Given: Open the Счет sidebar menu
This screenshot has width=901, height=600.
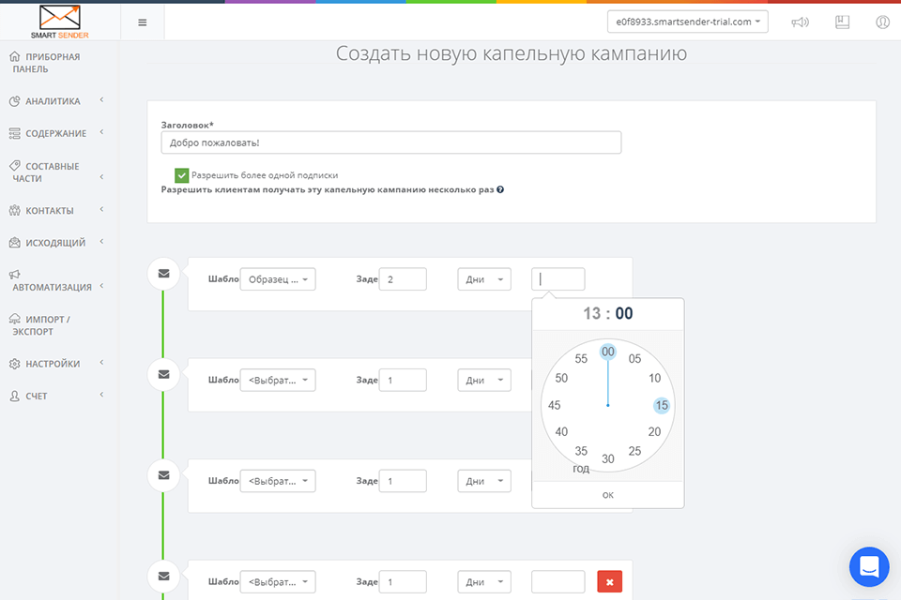Looking at the screenshot, I should [55, 396].
